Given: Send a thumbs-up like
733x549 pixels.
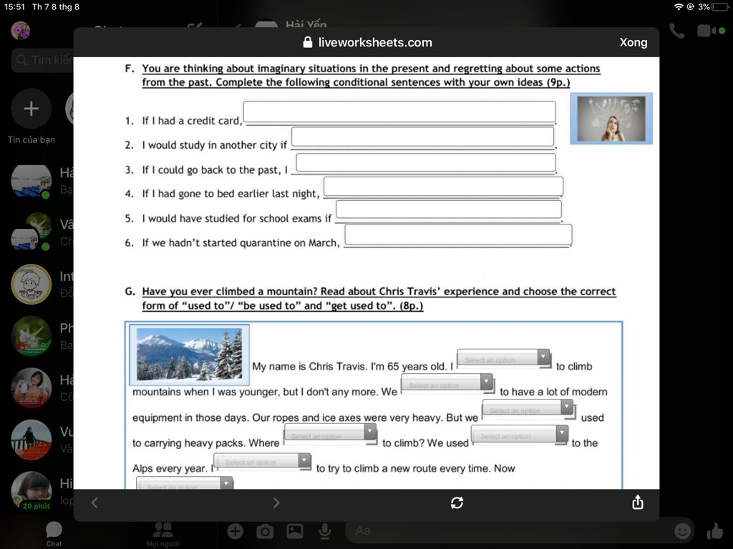Looking at the screenshot, I should coord(715,531).
